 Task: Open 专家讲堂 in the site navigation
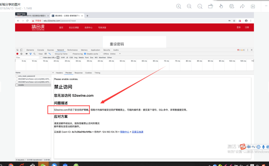tap(102, 28)
